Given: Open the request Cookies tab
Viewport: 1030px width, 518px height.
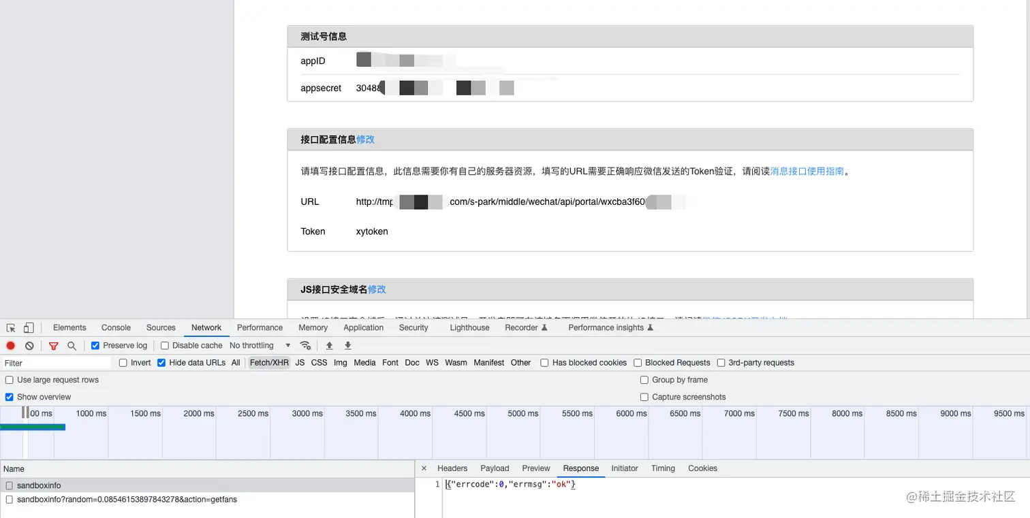Looking at the screenshot, I should pyautogui.click(x=702, y=468).
